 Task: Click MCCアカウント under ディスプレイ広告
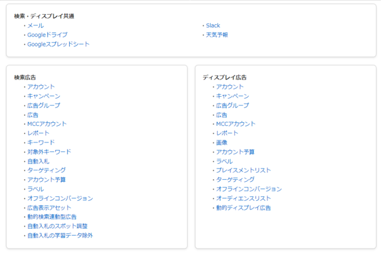point(236,124)
